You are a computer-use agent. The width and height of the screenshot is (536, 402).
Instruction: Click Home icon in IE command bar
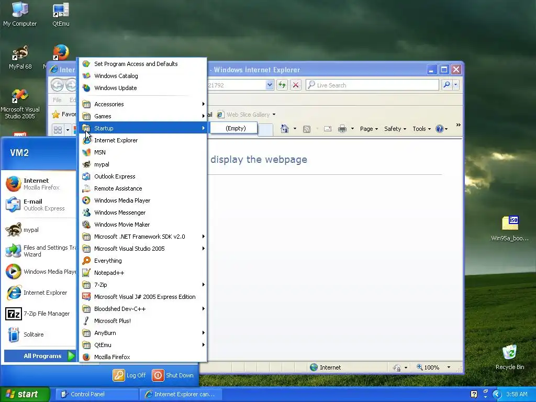tap(284, 129)
